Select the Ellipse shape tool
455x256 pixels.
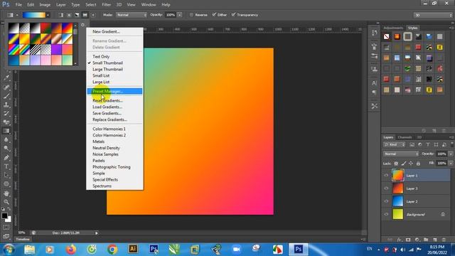[6, 184]
